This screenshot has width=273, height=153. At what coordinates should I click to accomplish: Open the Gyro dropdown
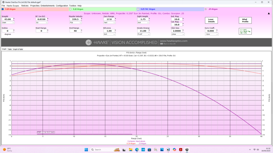click(211, 34)
